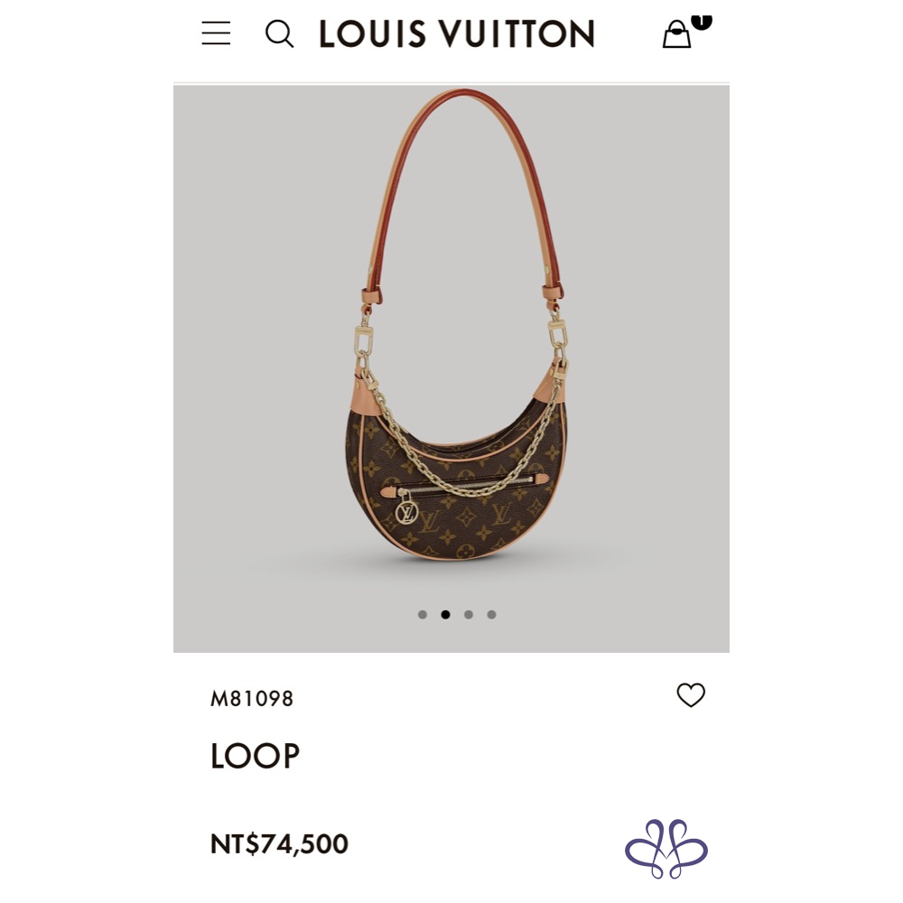The height and width of the screenshot is (903, 903).
Task: Switch to the third carousel image dot
Action: click(469, 615)
